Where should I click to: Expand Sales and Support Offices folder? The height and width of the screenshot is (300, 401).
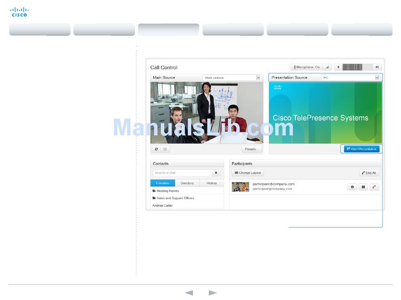[187, 198]
